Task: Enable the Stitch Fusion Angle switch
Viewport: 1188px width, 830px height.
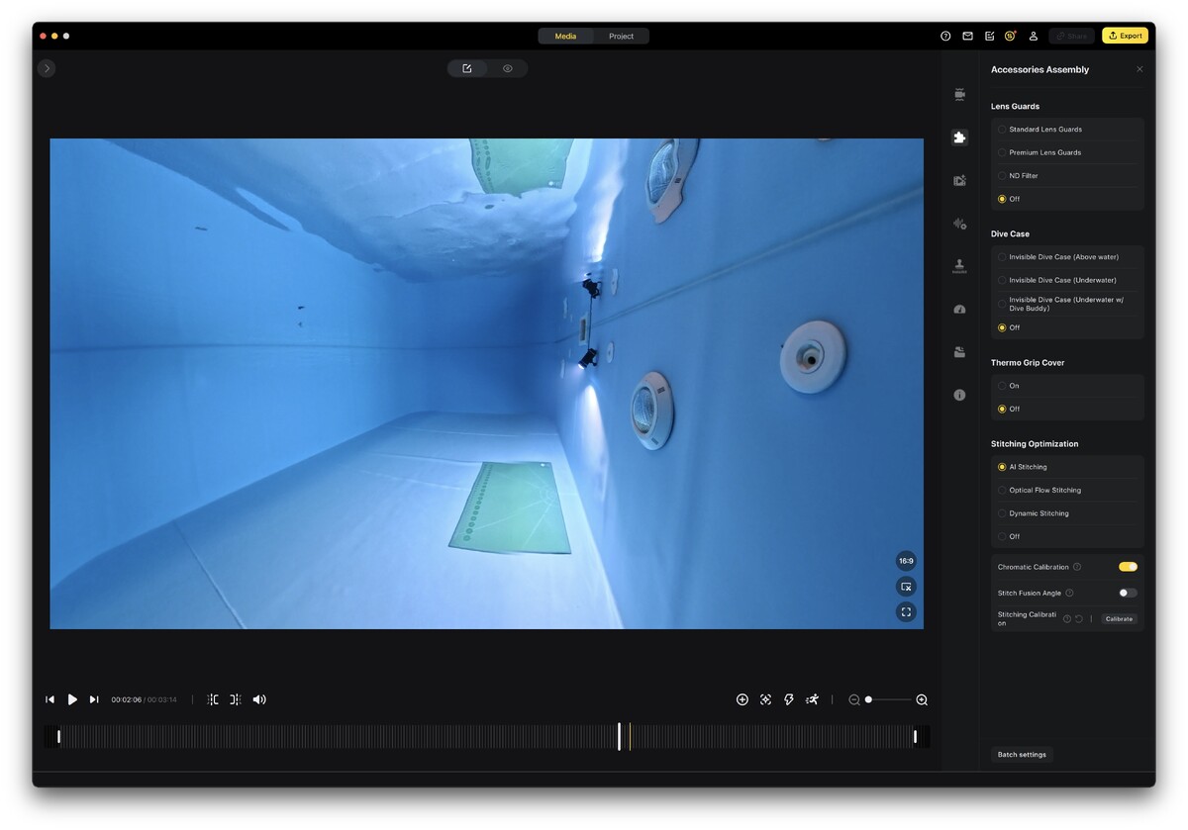Action: [x=1128, y=593]
